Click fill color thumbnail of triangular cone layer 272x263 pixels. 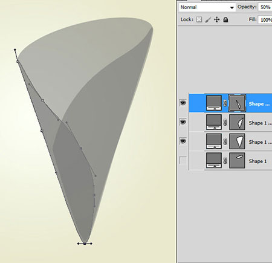coord(213,141)
